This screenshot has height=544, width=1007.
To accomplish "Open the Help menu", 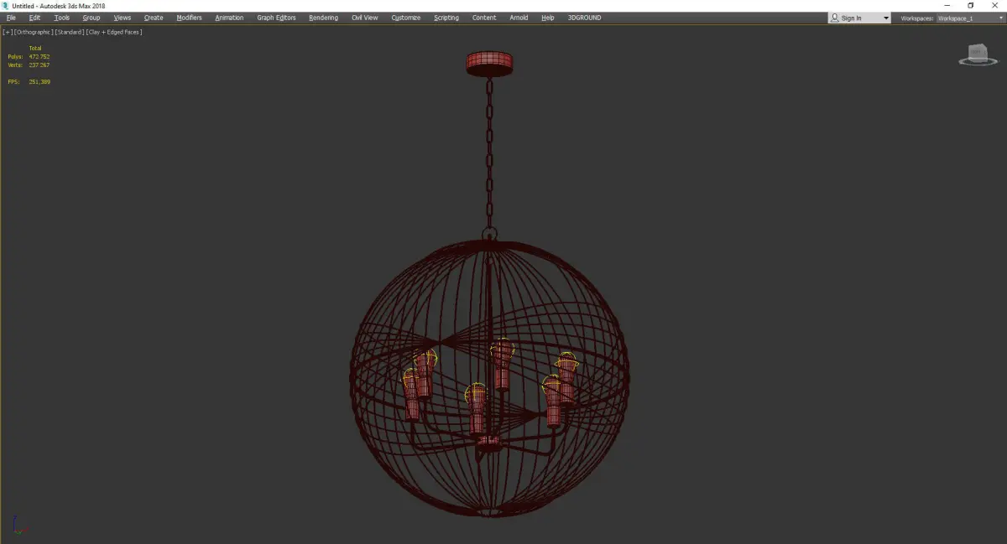I will point(548,18).
